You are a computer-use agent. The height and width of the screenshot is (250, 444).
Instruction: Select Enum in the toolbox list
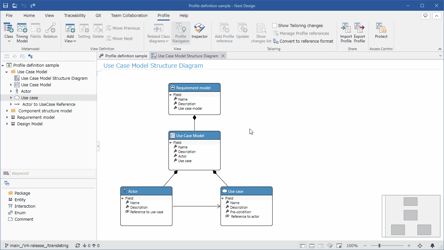point(20,213)
